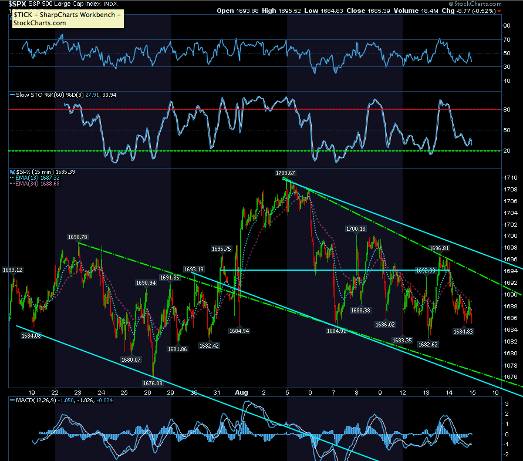
Task: Click the 1684.94 low price label
Action: click(x=239, y=331)
